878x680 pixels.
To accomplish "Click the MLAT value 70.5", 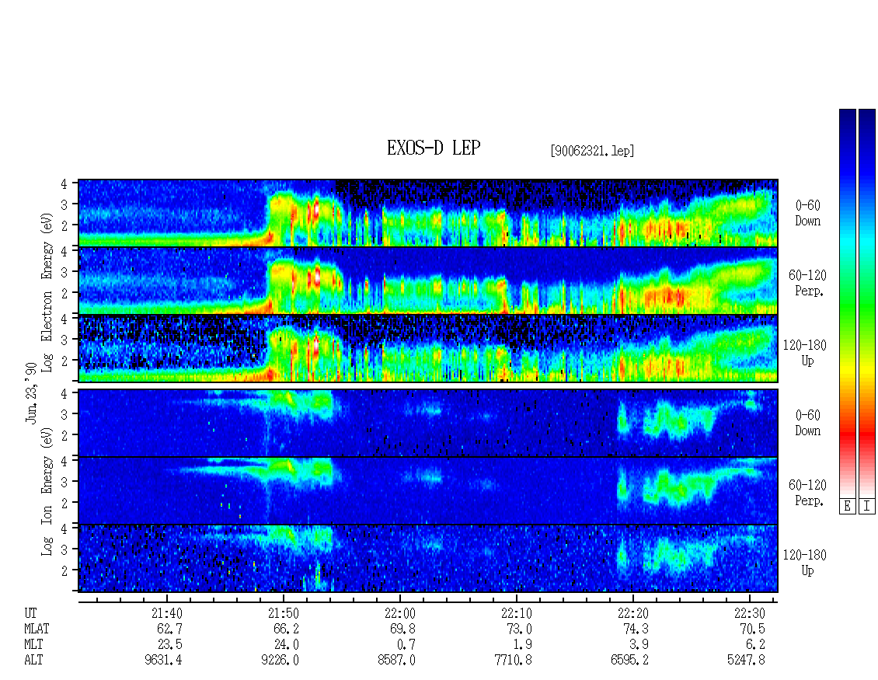I will (x=752, y=629).
